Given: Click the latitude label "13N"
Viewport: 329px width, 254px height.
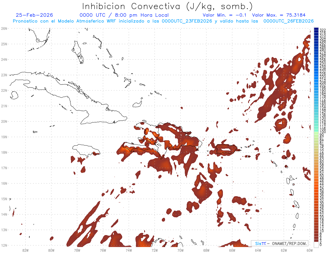Looking at the screenshot, I should [4, 230].
